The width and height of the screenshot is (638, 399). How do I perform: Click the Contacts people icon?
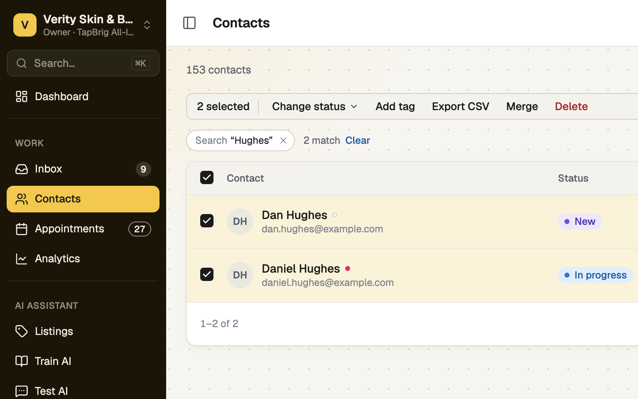click(x=22, y=199)
